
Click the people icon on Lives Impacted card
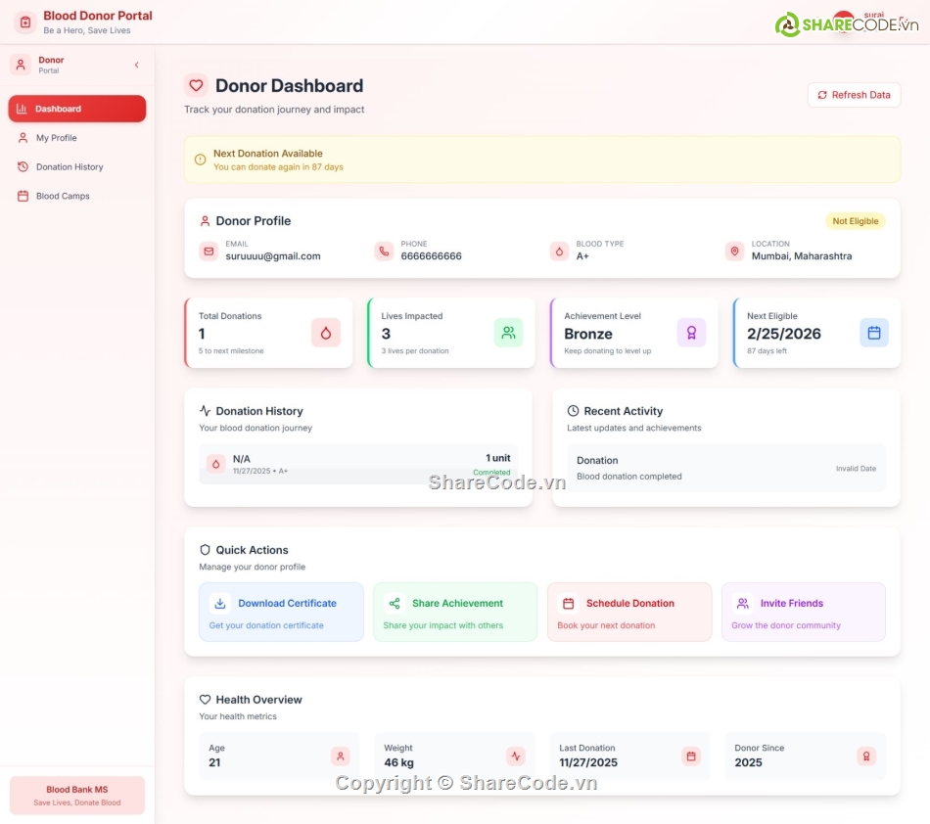coord(508,333)
